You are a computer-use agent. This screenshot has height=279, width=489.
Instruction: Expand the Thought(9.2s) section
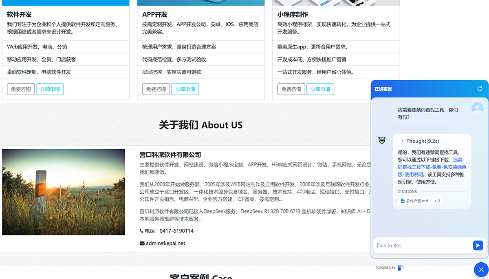419,141
